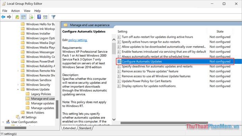
Task: Click icon next to Turn off auto-restart setting
Action: pos(119,37)
